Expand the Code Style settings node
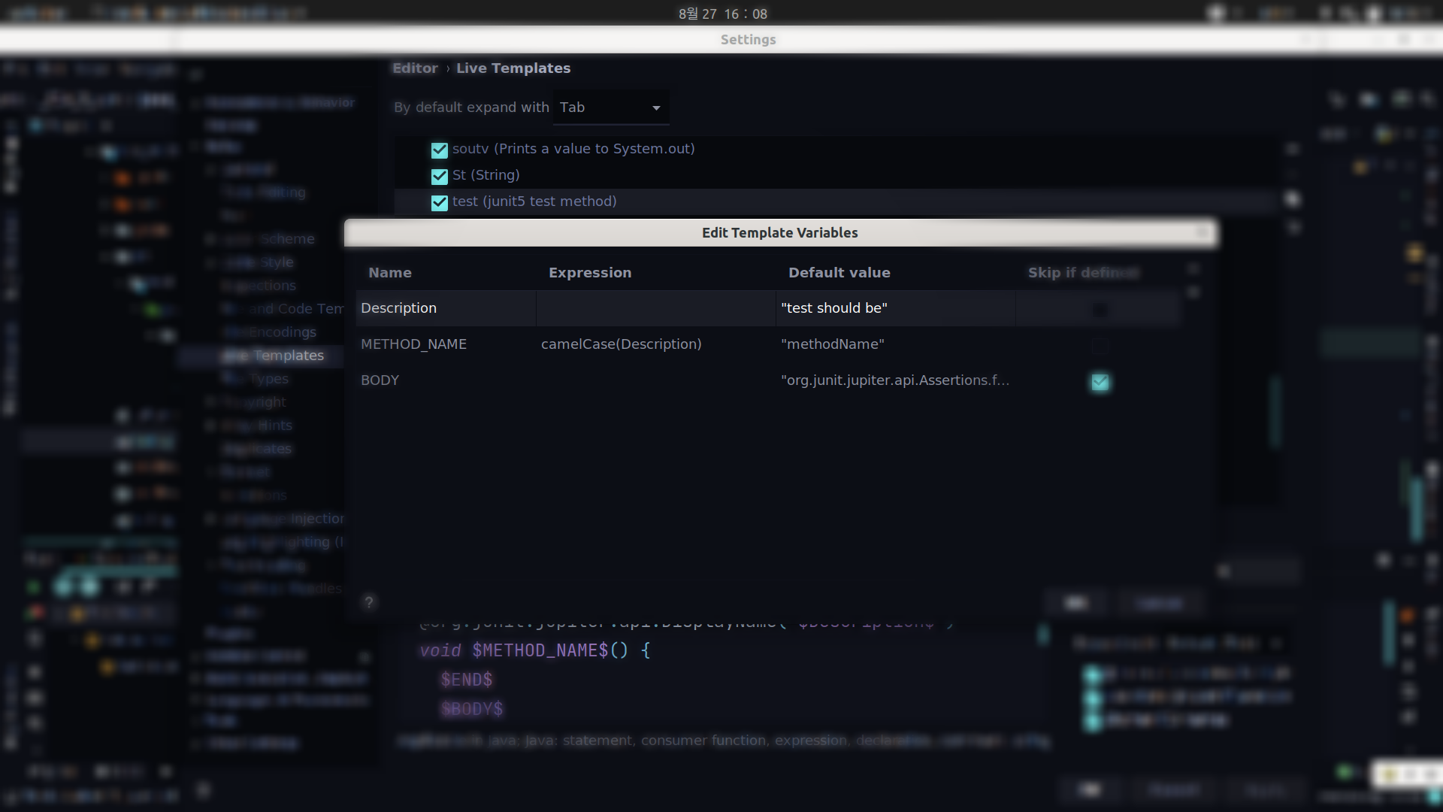Viewport: 1443px width, 812px height. coord(211,262)
